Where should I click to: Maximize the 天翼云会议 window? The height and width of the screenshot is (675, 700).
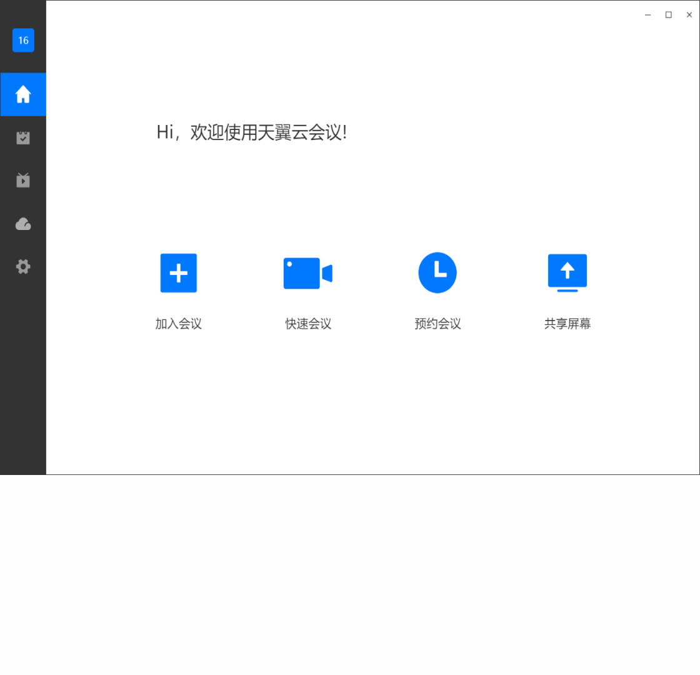[x=668, y=15]
